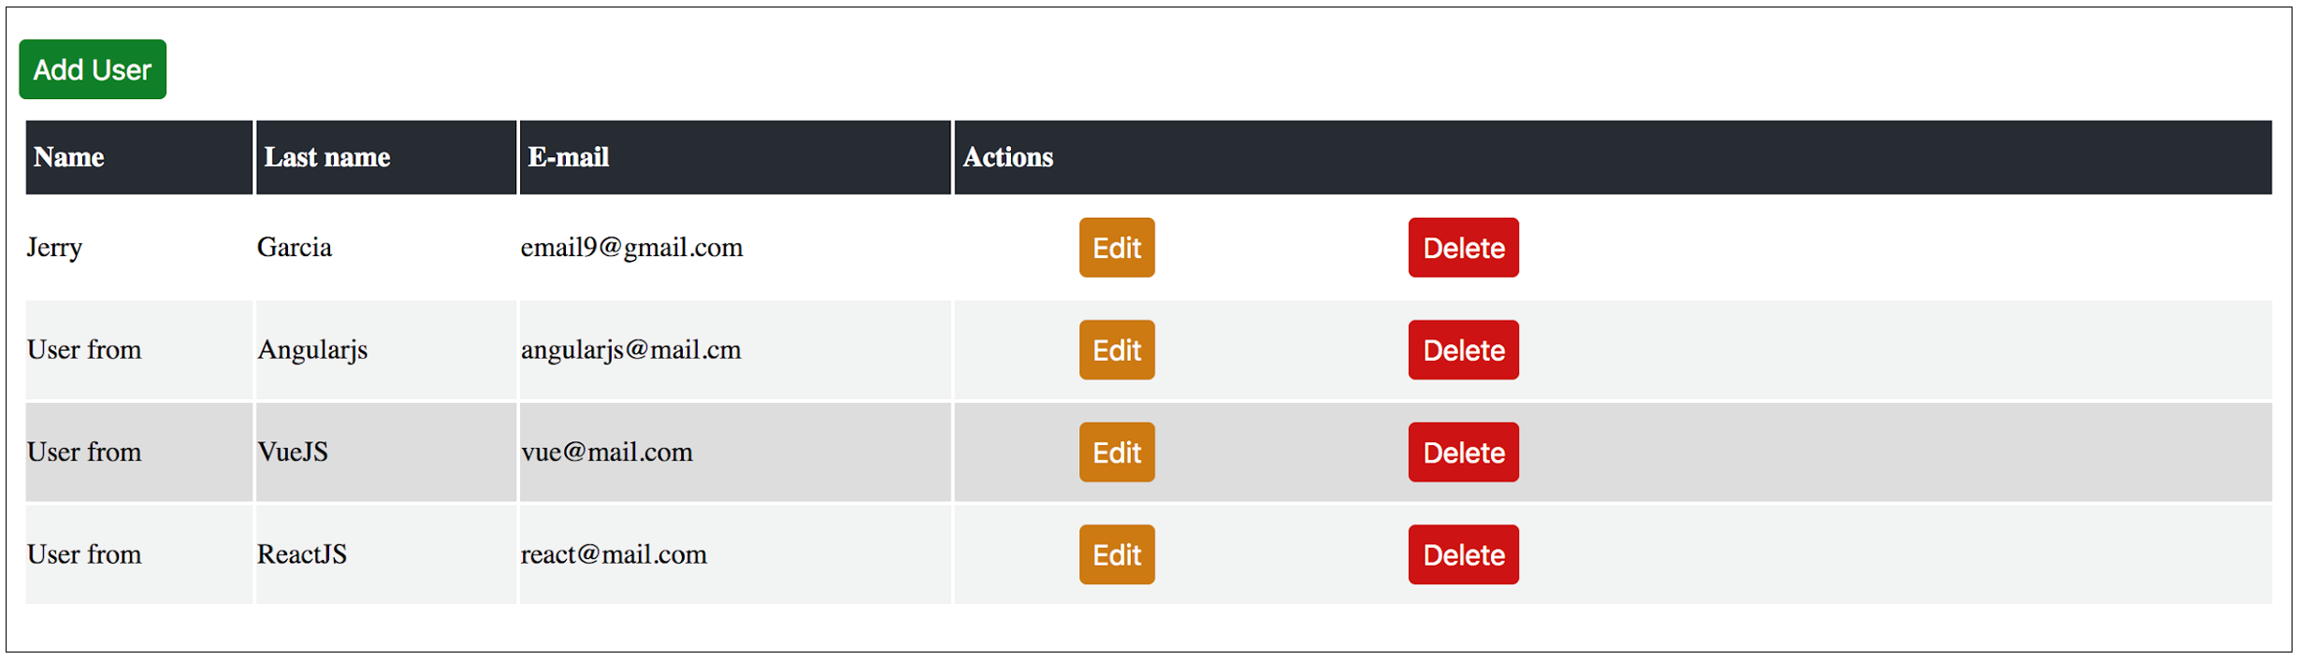Click the E-mail column header
This screenshot has height=660, width=2300.
pos(569,157)
